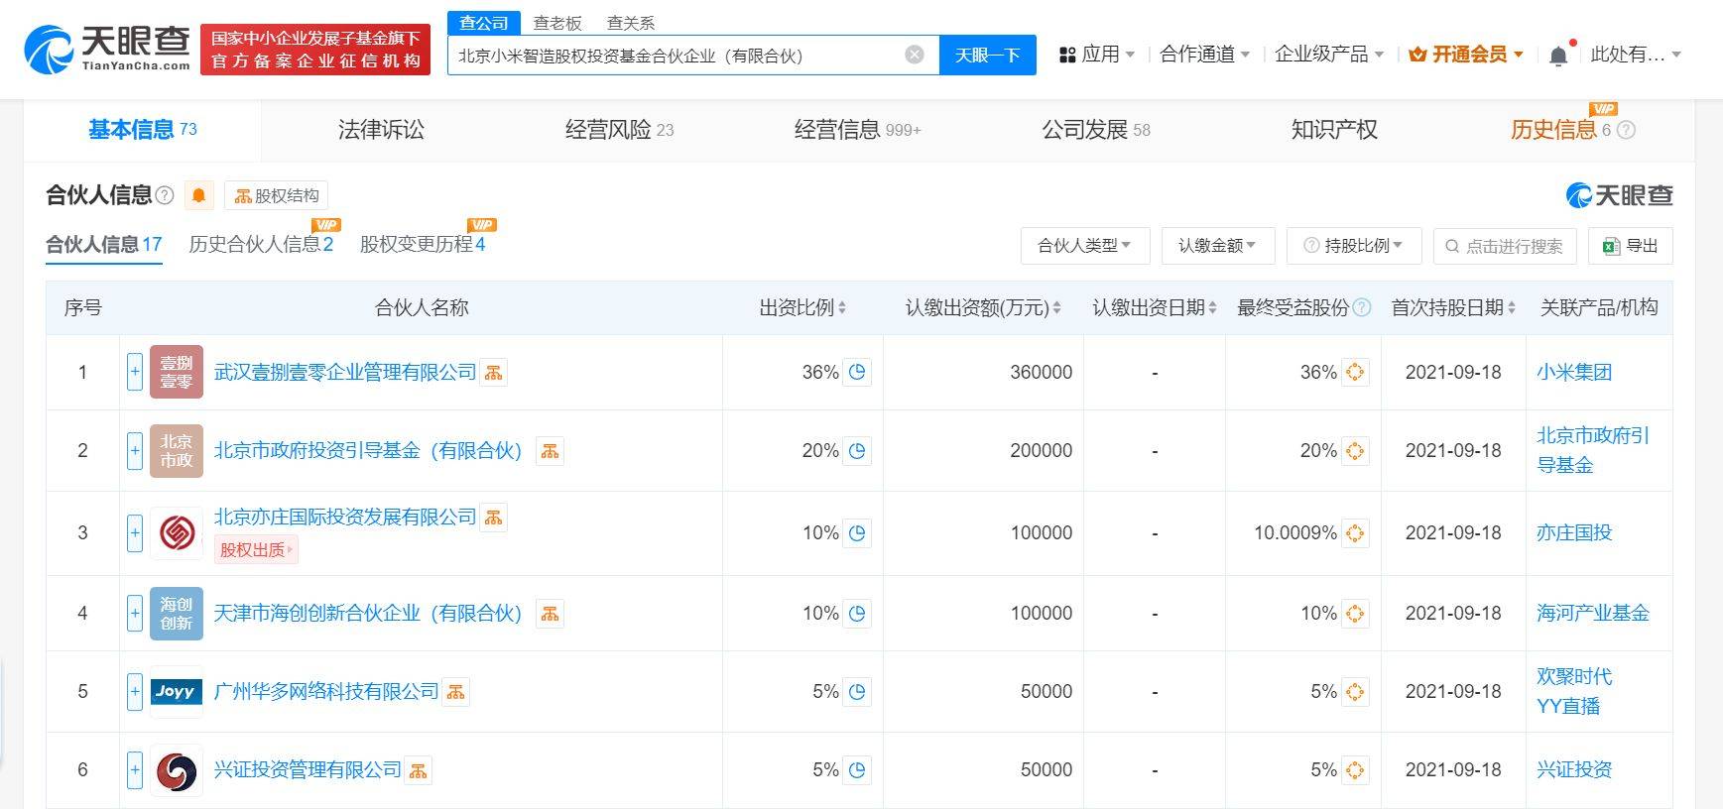
Task: Click the 天眼一下 search button
Action: coord(987,56)
